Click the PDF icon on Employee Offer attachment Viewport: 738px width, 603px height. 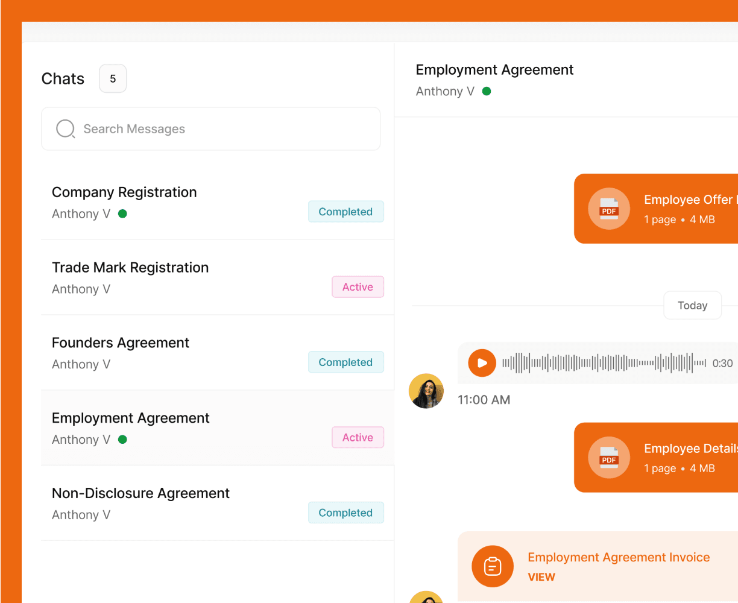point(609,209)
